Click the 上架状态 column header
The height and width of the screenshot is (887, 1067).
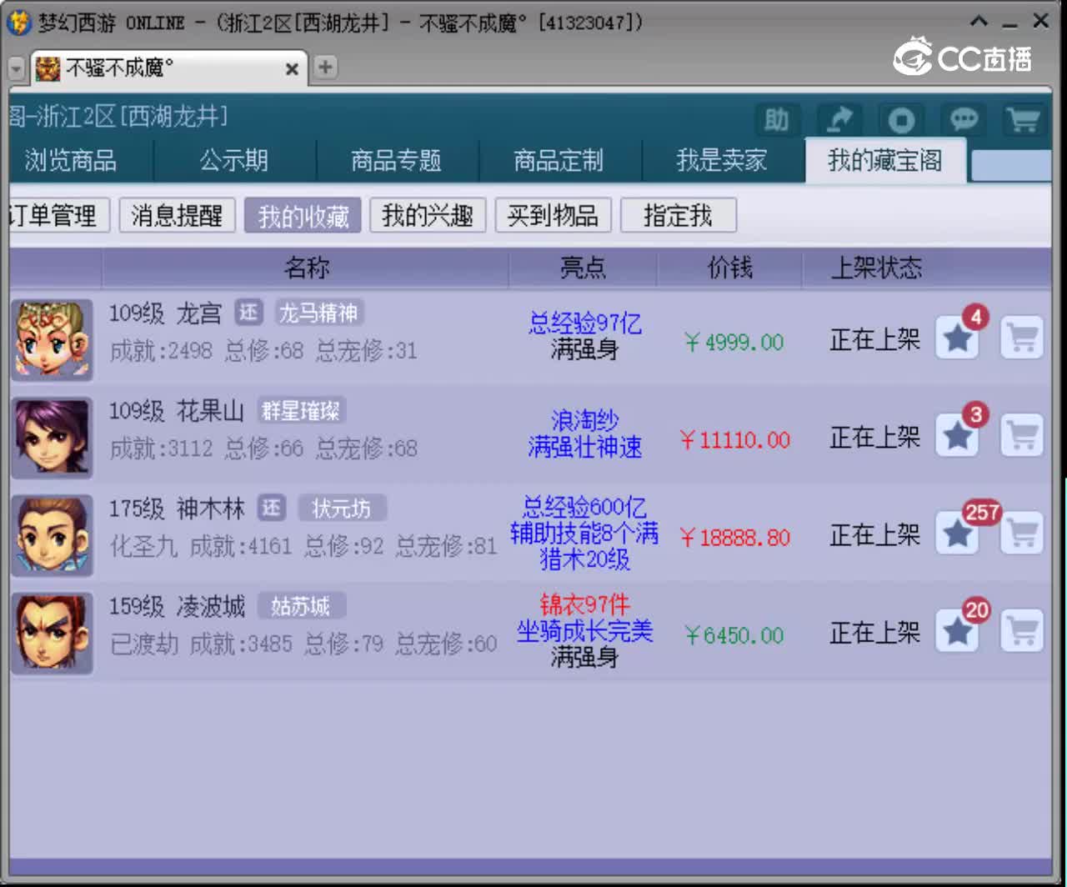pyautogui.click(x=876, y=268)
